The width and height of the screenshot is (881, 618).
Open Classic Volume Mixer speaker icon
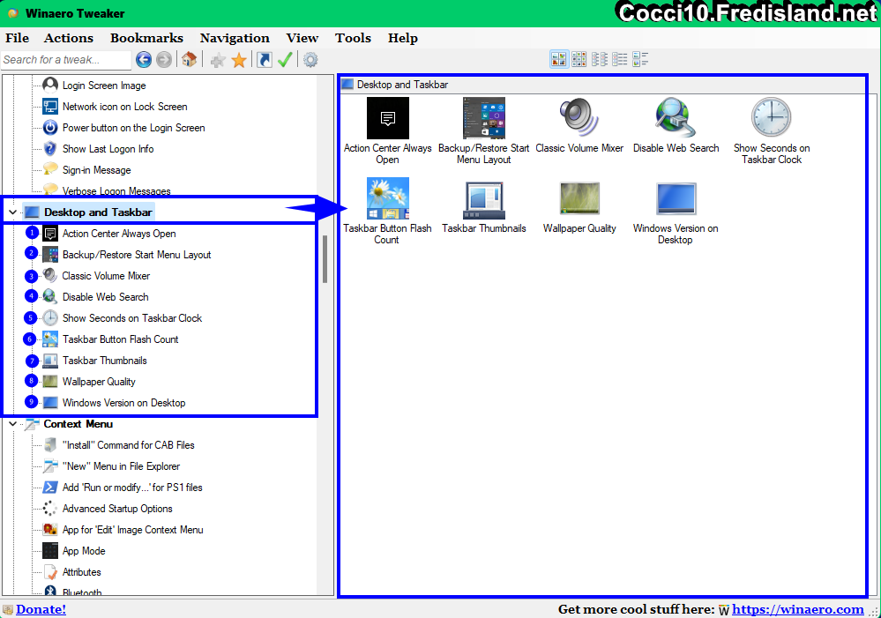[x=579, y=118]
